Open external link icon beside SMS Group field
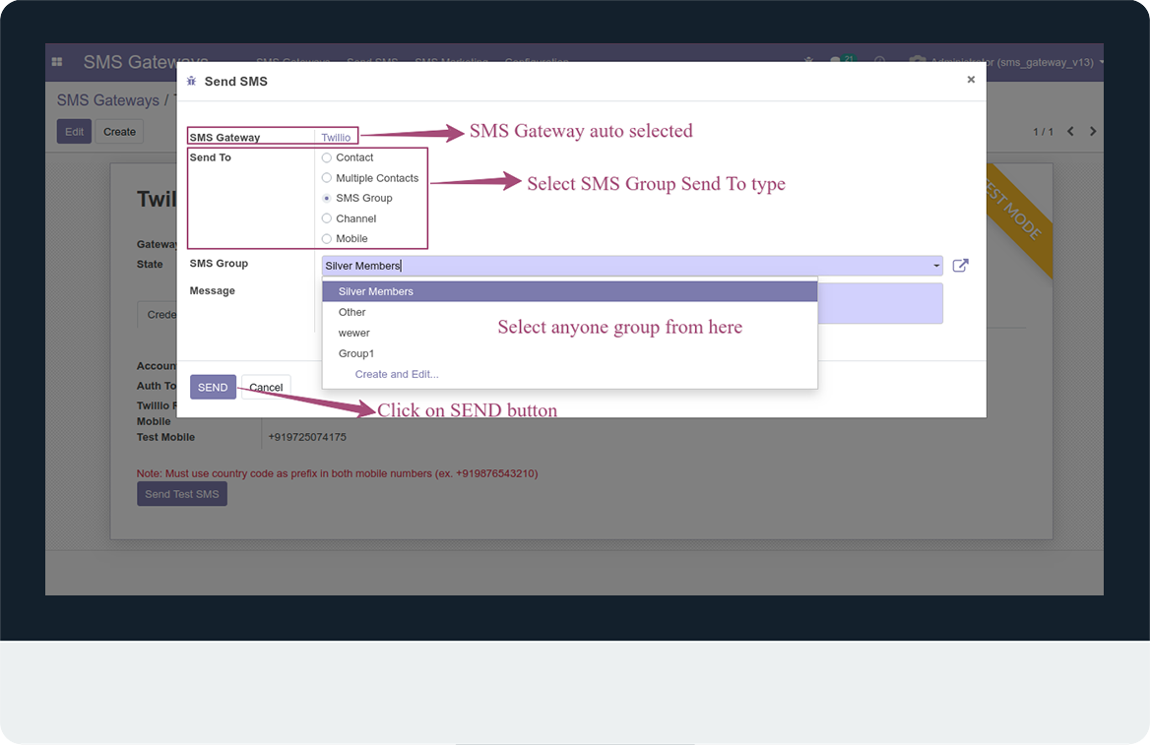Viewport: 1150px width, 745px height. [x=960, y=266]
